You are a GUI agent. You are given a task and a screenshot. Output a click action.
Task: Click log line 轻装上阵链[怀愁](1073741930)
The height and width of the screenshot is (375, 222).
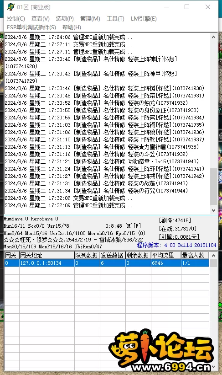pyautogui.click(x=104, y=88)
